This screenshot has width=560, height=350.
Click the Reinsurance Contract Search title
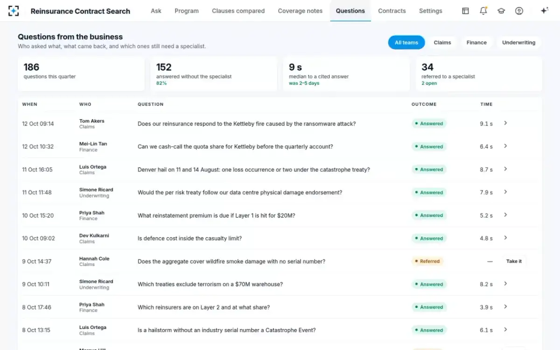click(80, 11)
